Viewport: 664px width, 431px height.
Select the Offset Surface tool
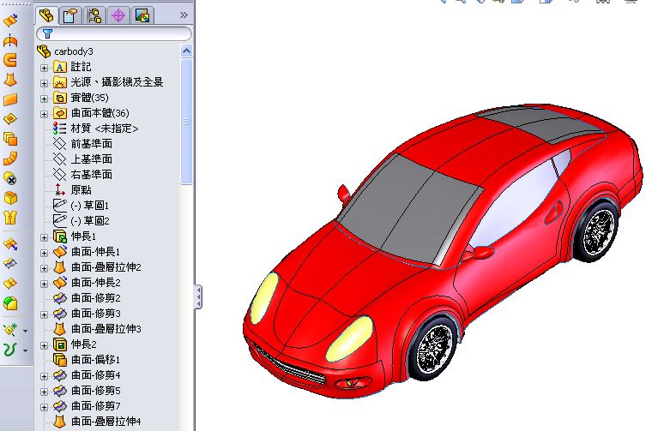tap(10, 139)
